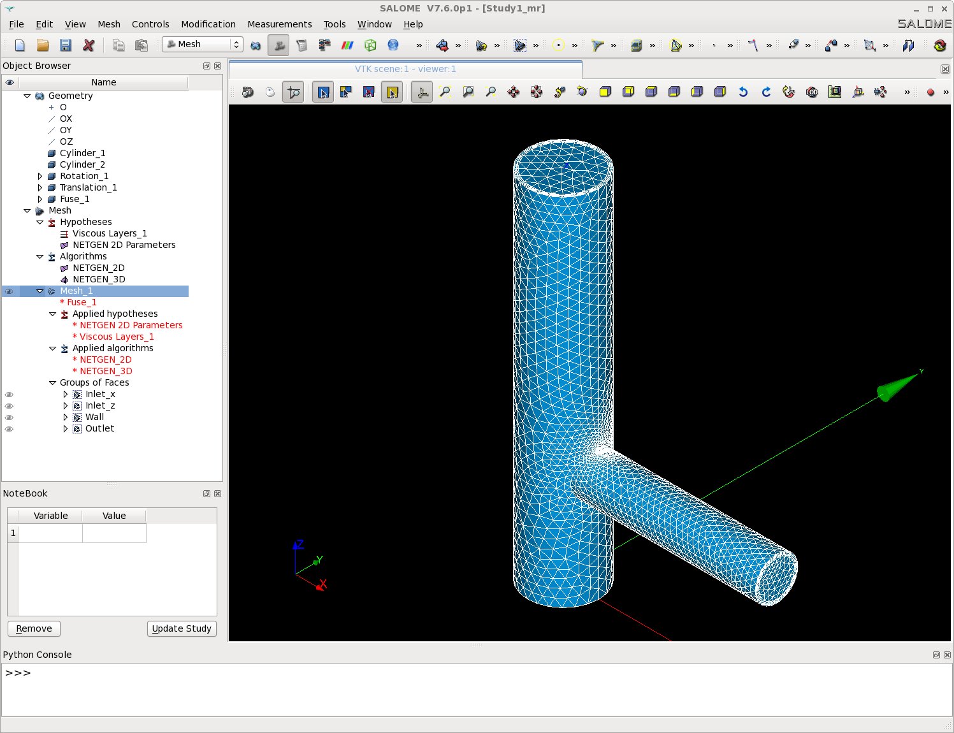
Task: Click the Dump view camera icon
Action: pos(248,92)
